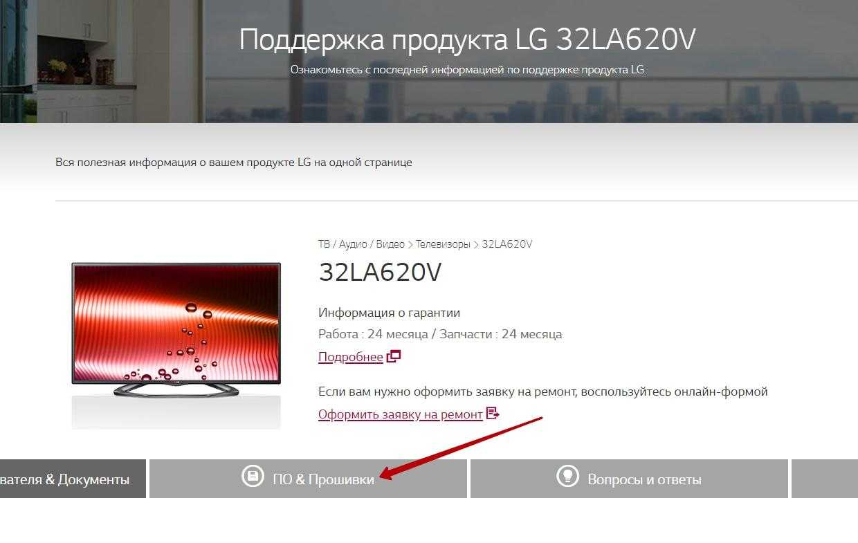Click the new-window icon beside Подробнее
Viewport: 858px width, 543px height.
pos(394,356)
